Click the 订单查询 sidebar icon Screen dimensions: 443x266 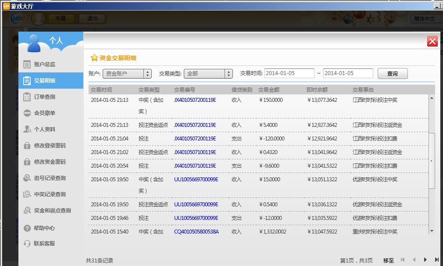27,97
